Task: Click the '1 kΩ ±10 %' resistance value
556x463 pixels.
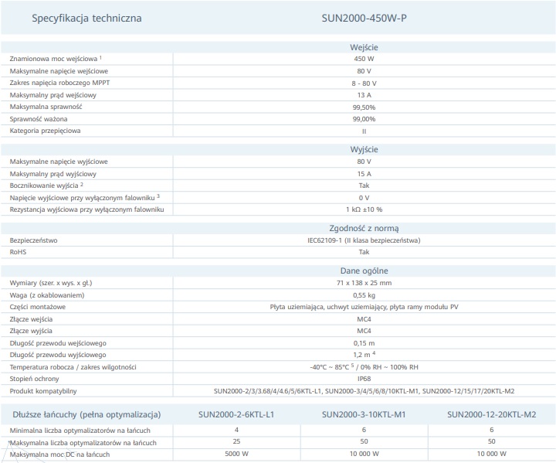Action: click(364, 209)
